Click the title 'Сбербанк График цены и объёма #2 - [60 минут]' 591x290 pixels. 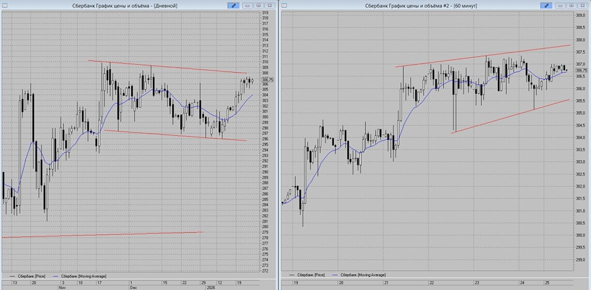point(421,6)
